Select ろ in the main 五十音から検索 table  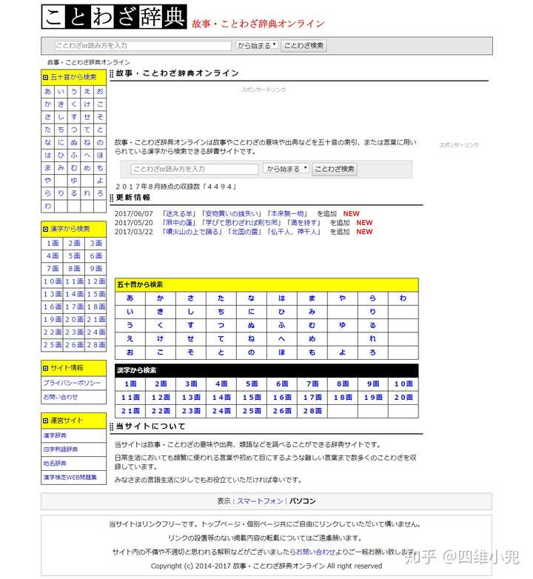point(372,352)
